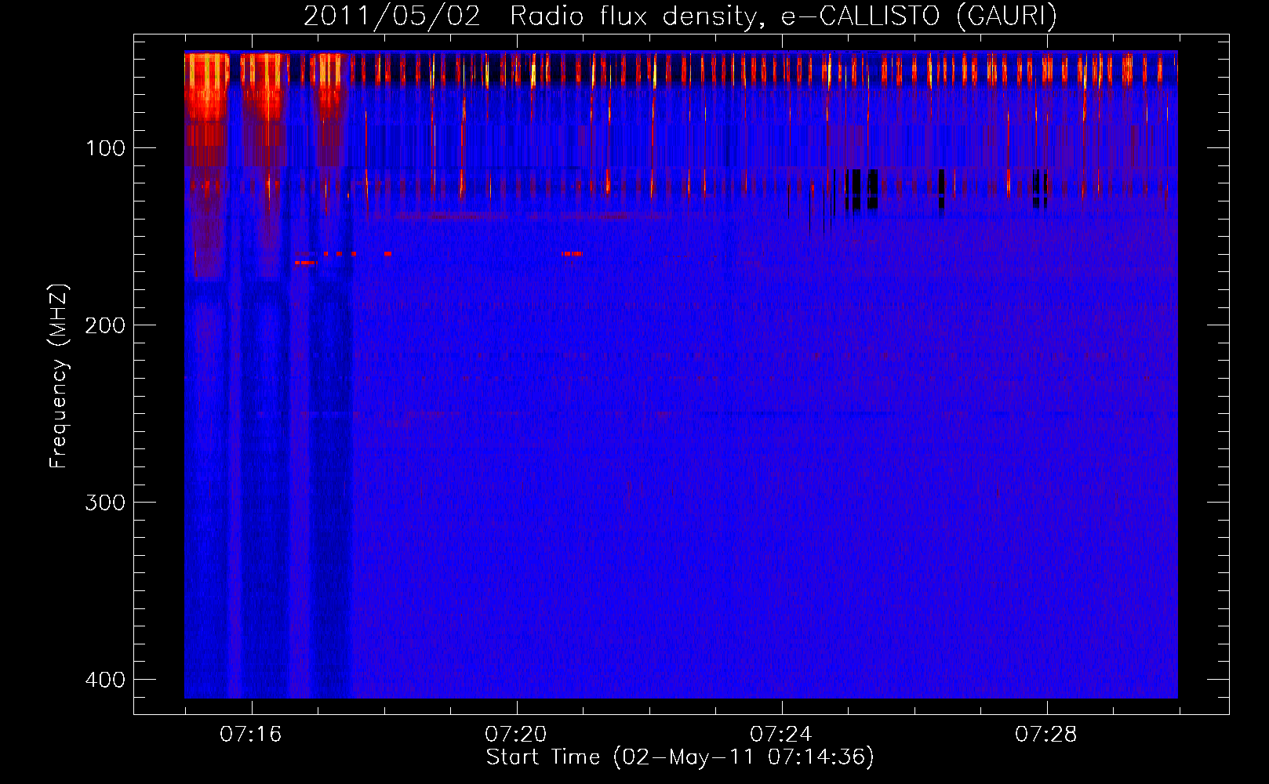Click the x-axis time label '07:20'
Viewport: 1269px width, 784px height.
coord(516,734)
